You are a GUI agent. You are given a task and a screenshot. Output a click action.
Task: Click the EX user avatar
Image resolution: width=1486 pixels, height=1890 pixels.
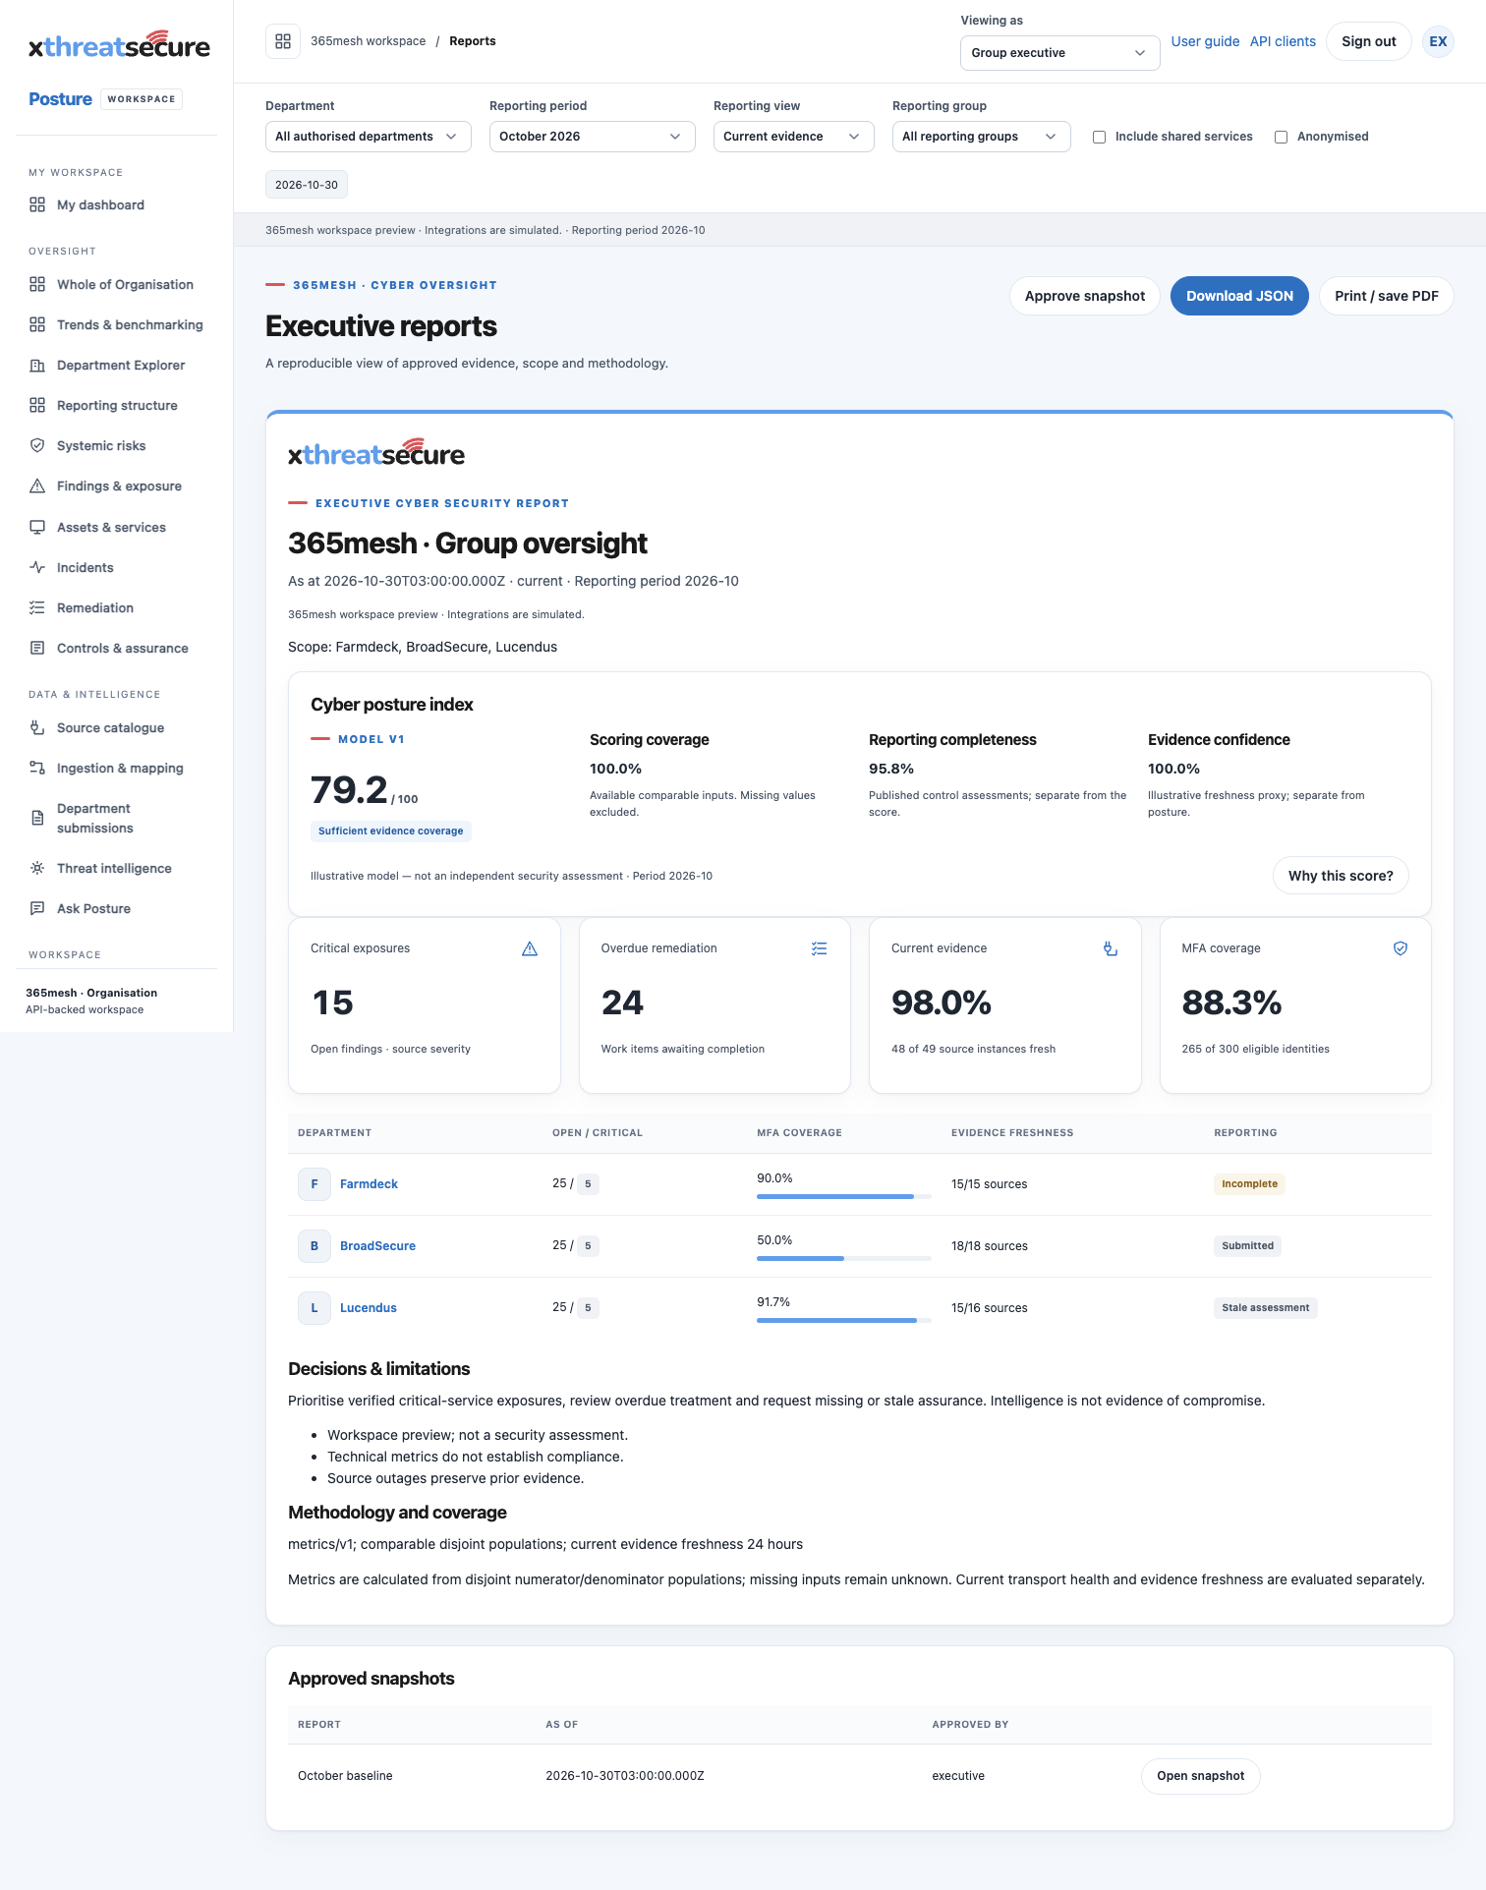(1438, 41)
